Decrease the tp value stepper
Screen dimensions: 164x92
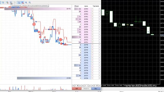click(x=93, y=86)
